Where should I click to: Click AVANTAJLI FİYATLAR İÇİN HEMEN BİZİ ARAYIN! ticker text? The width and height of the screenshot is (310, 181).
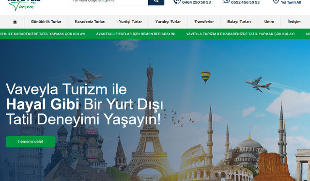pos(136,34)
